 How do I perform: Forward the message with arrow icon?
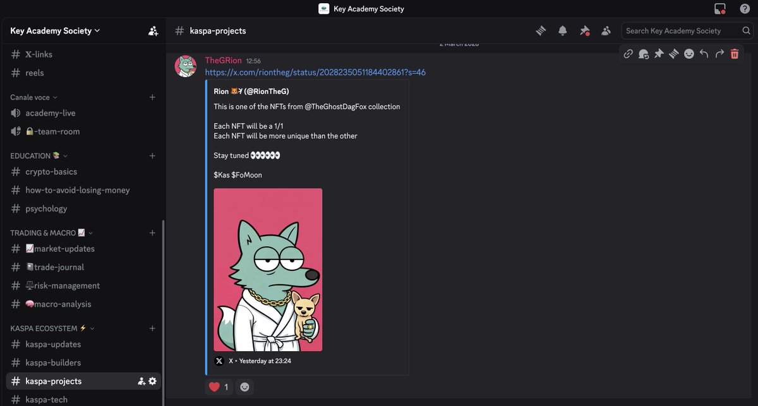719,54
